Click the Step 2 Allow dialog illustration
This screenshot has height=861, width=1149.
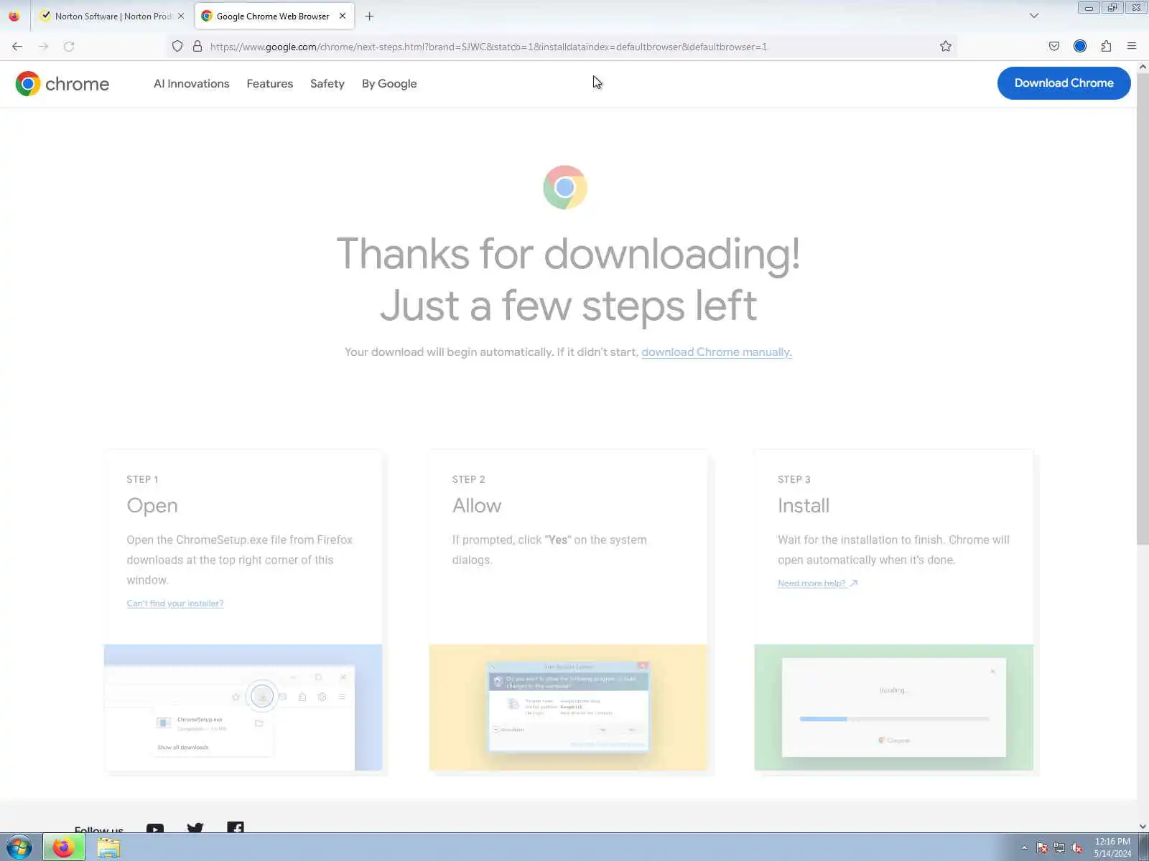(x=568, y=707)
